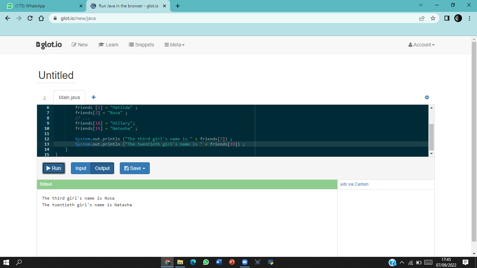Run the Java code

(54, 168)
